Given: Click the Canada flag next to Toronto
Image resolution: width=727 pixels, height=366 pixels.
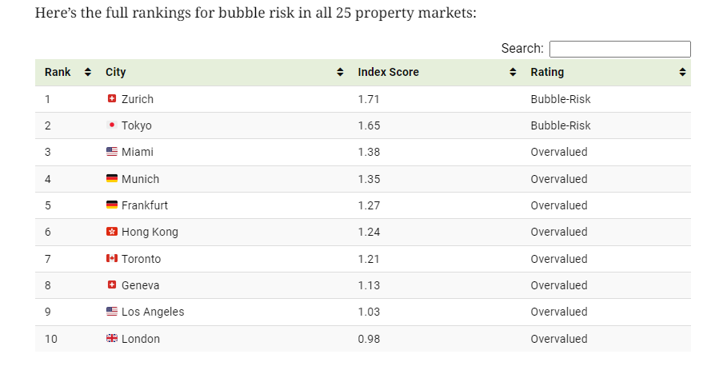Looking at the screenshot, I should [112, 258].
